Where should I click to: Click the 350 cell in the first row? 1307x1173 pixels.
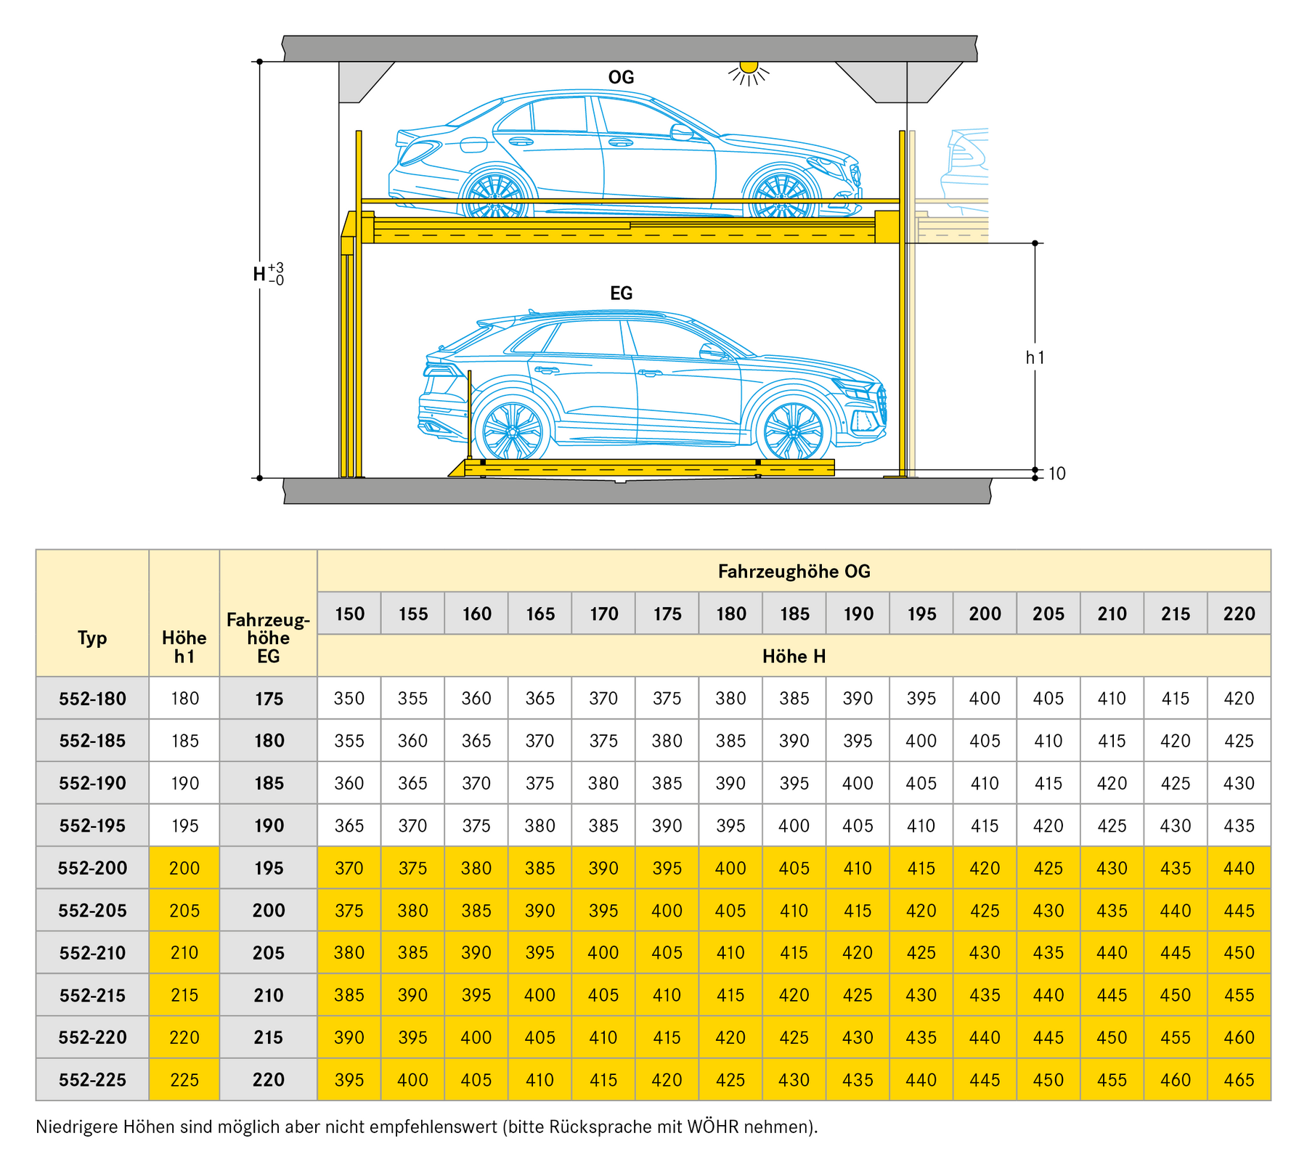coord(349,699)
